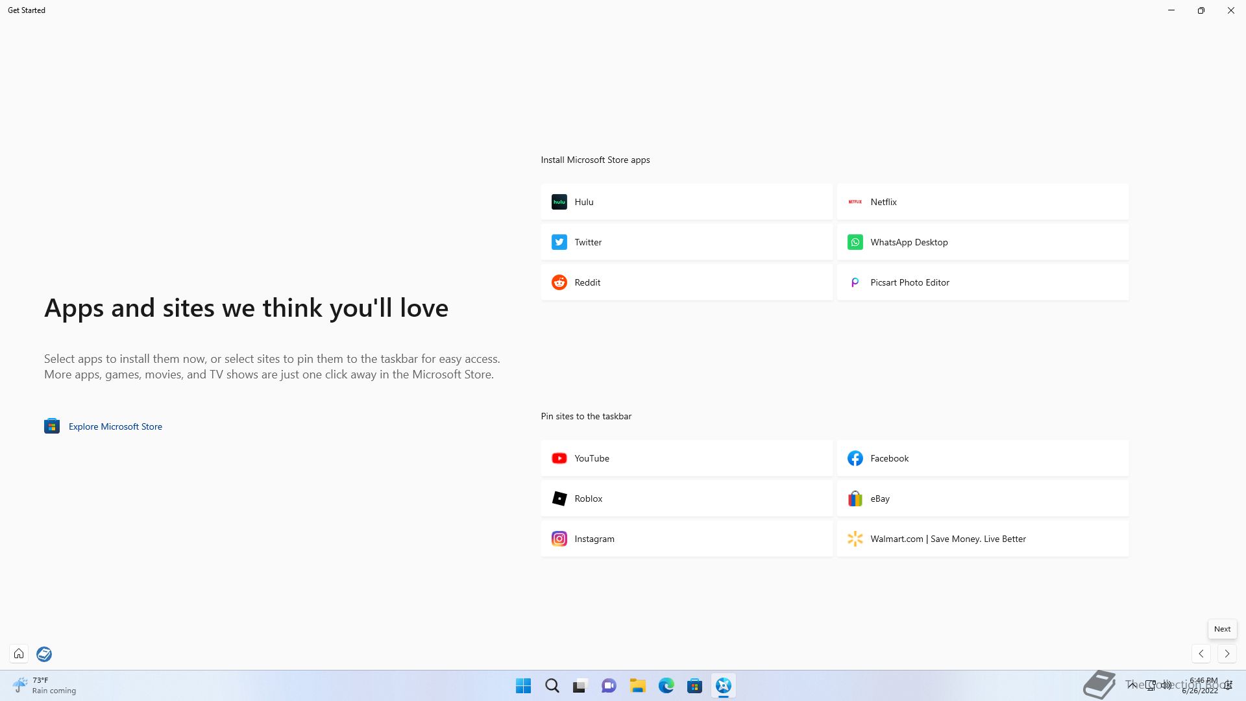Pin the YouTube site to the taskbar

[x=687, y=458]
